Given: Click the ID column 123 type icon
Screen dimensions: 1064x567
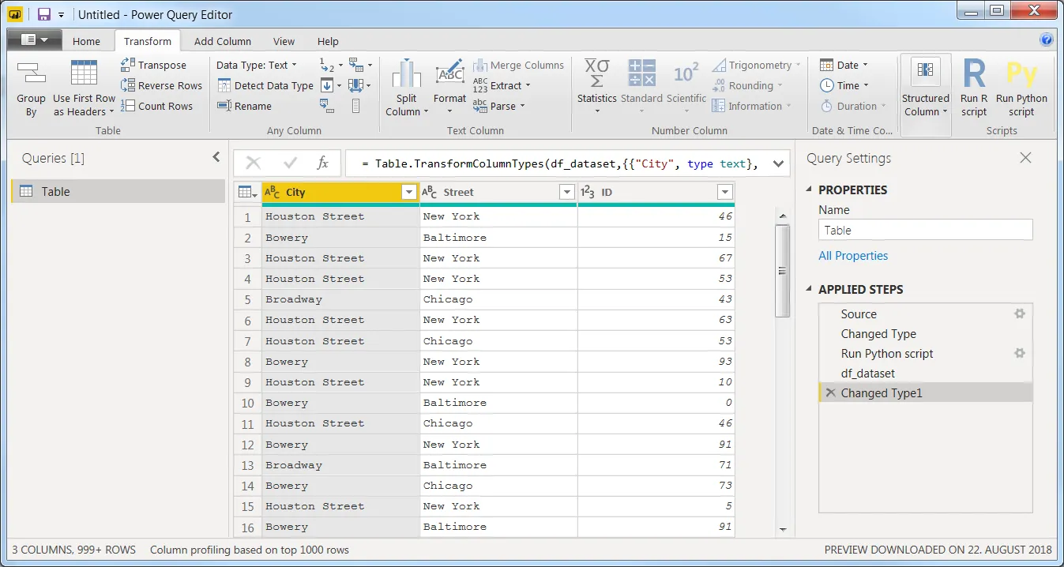Looking at the screenshot, I should tap(588, 192).
